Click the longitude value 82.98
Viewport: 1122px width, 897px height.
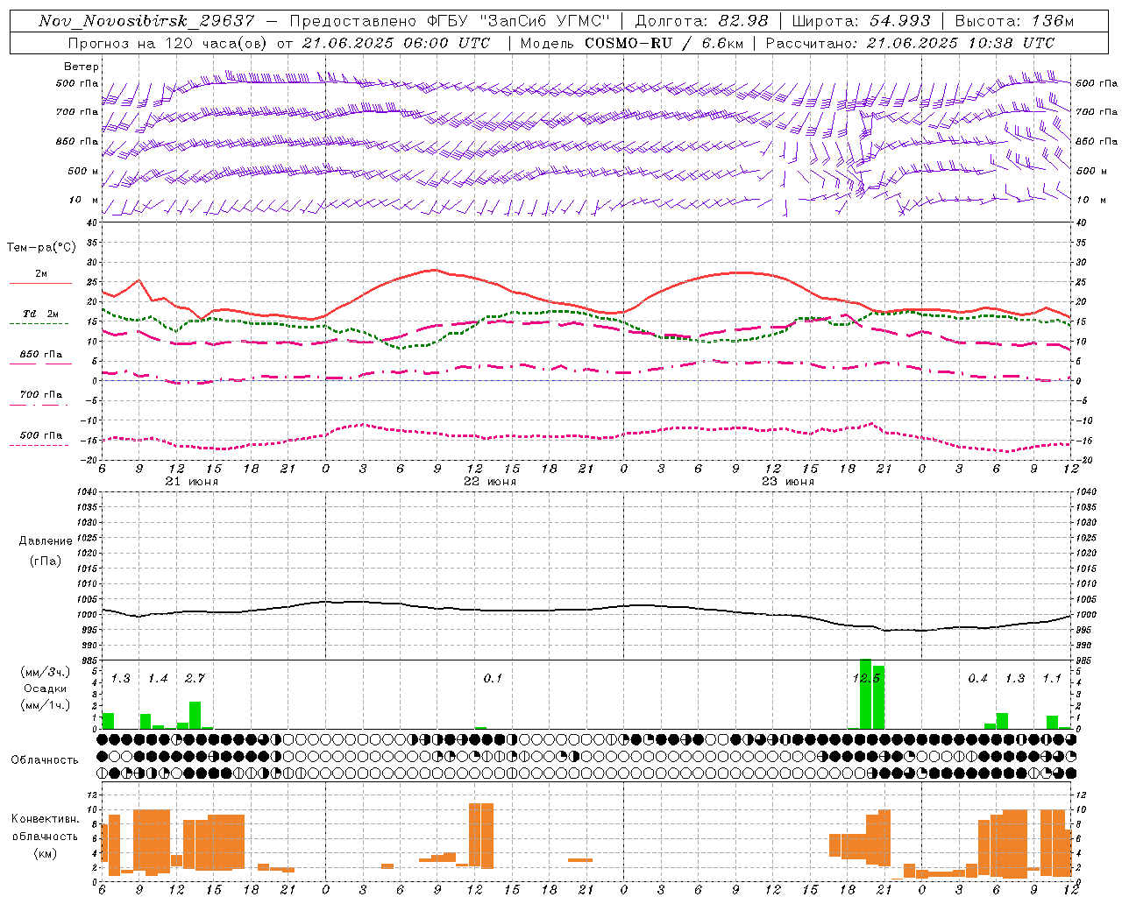[x=742, y=21]
